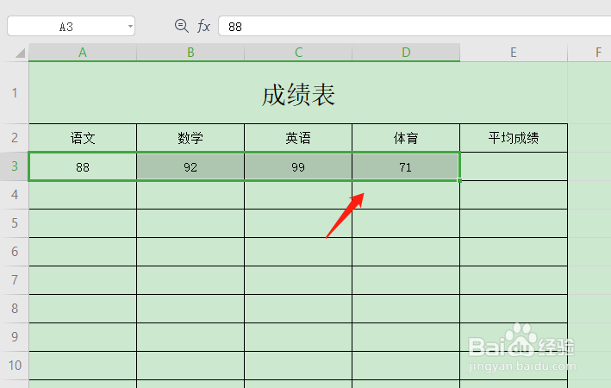
Task: Select row 1 header
Action: pyautogui.click(x=15, y=93)
